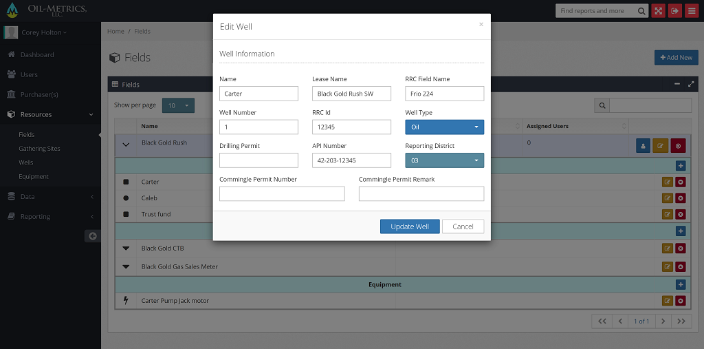
Task: Open the Reporting District dropdown
Action: coord(444,160)
